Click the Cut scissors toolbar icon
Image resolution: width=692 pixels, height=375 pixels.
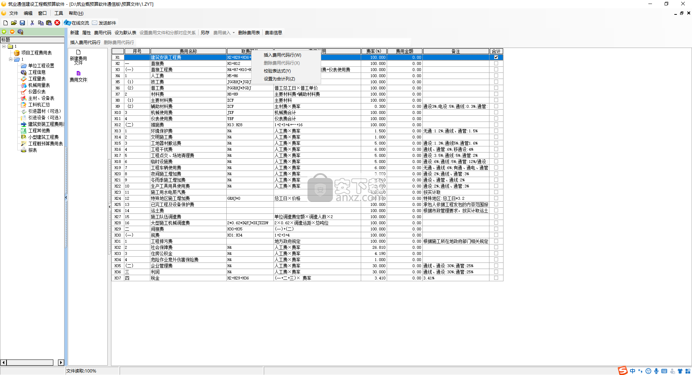pyautogui.click(x=32, y=23)
